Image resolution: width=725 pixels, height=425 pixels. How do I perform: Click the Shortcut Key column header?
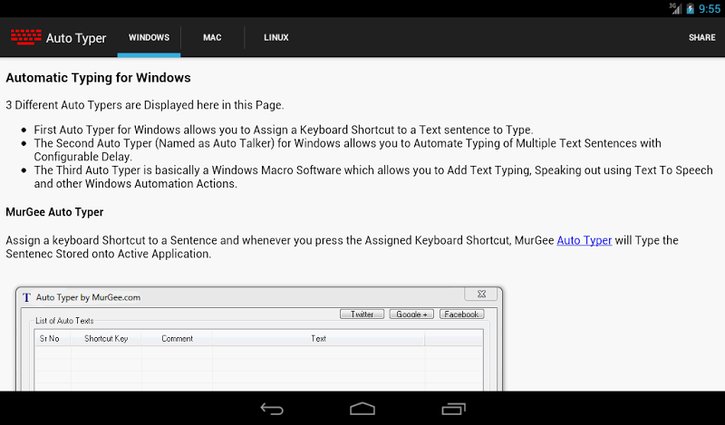coord(106,338)
